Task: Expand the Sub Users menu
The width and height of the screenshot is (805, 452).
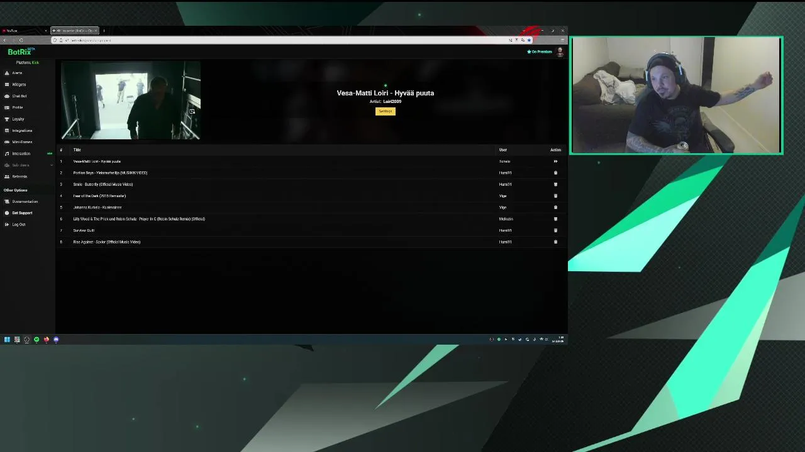Action: (x=28, y=165)
